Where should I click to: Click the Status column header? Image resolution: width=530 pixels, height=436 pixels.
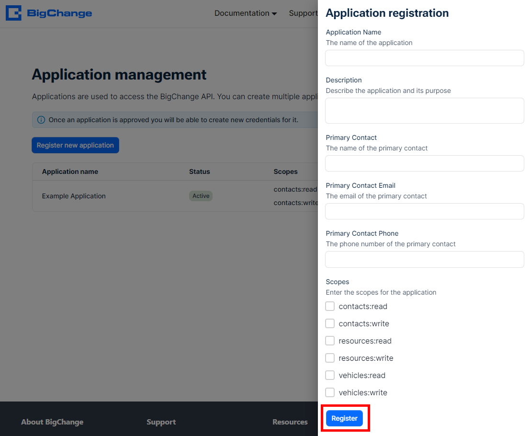click(x=200, y=172)
